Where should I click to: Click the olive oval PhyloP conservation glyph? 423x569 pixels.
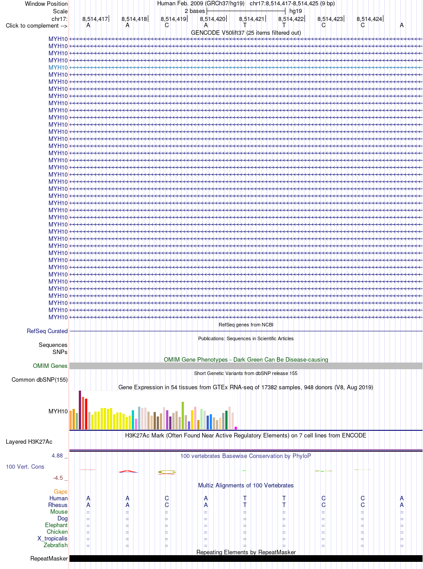tap(167, 472)
